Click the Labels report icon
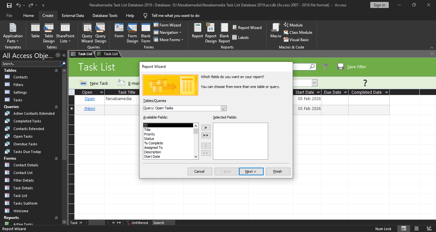436x232 pixels. tap(240, 38)
